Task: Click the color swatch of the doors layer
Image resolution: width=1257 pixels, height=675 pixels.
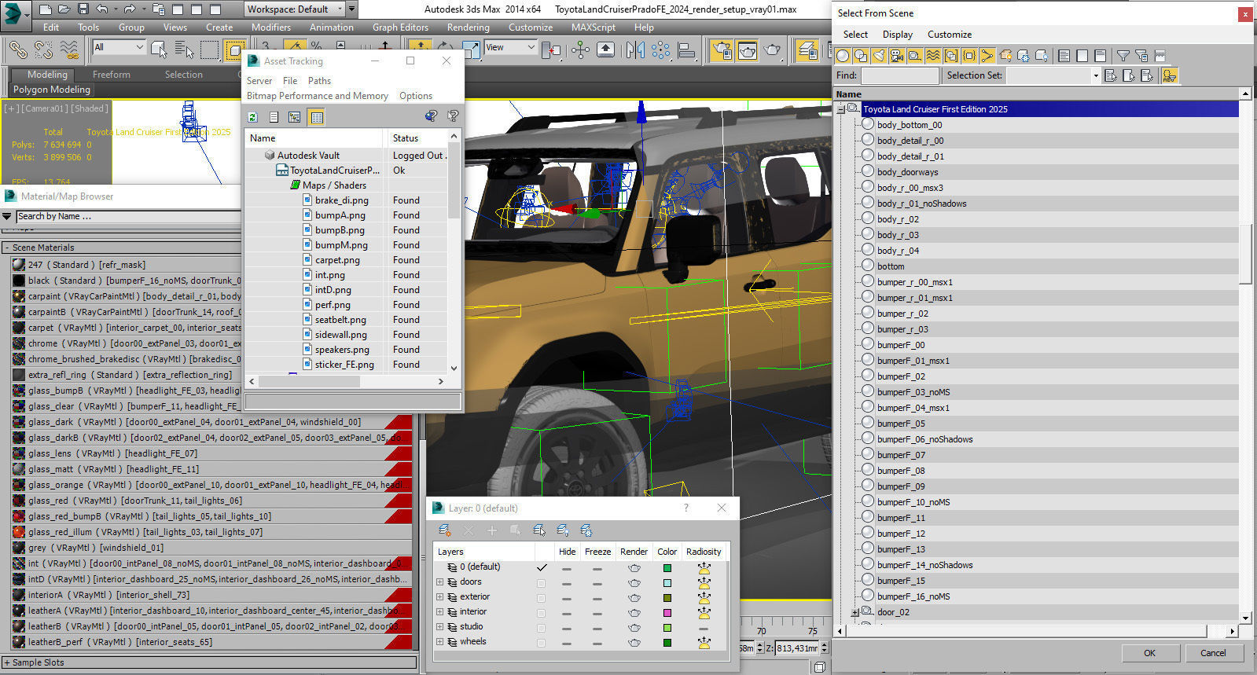Action: (667, 582)
